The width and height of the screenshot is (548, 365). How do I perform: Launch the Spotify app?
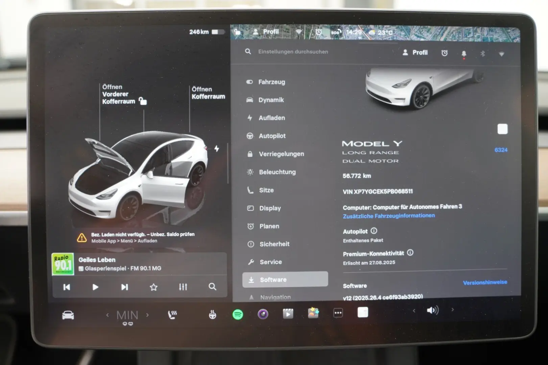point(238,315)
